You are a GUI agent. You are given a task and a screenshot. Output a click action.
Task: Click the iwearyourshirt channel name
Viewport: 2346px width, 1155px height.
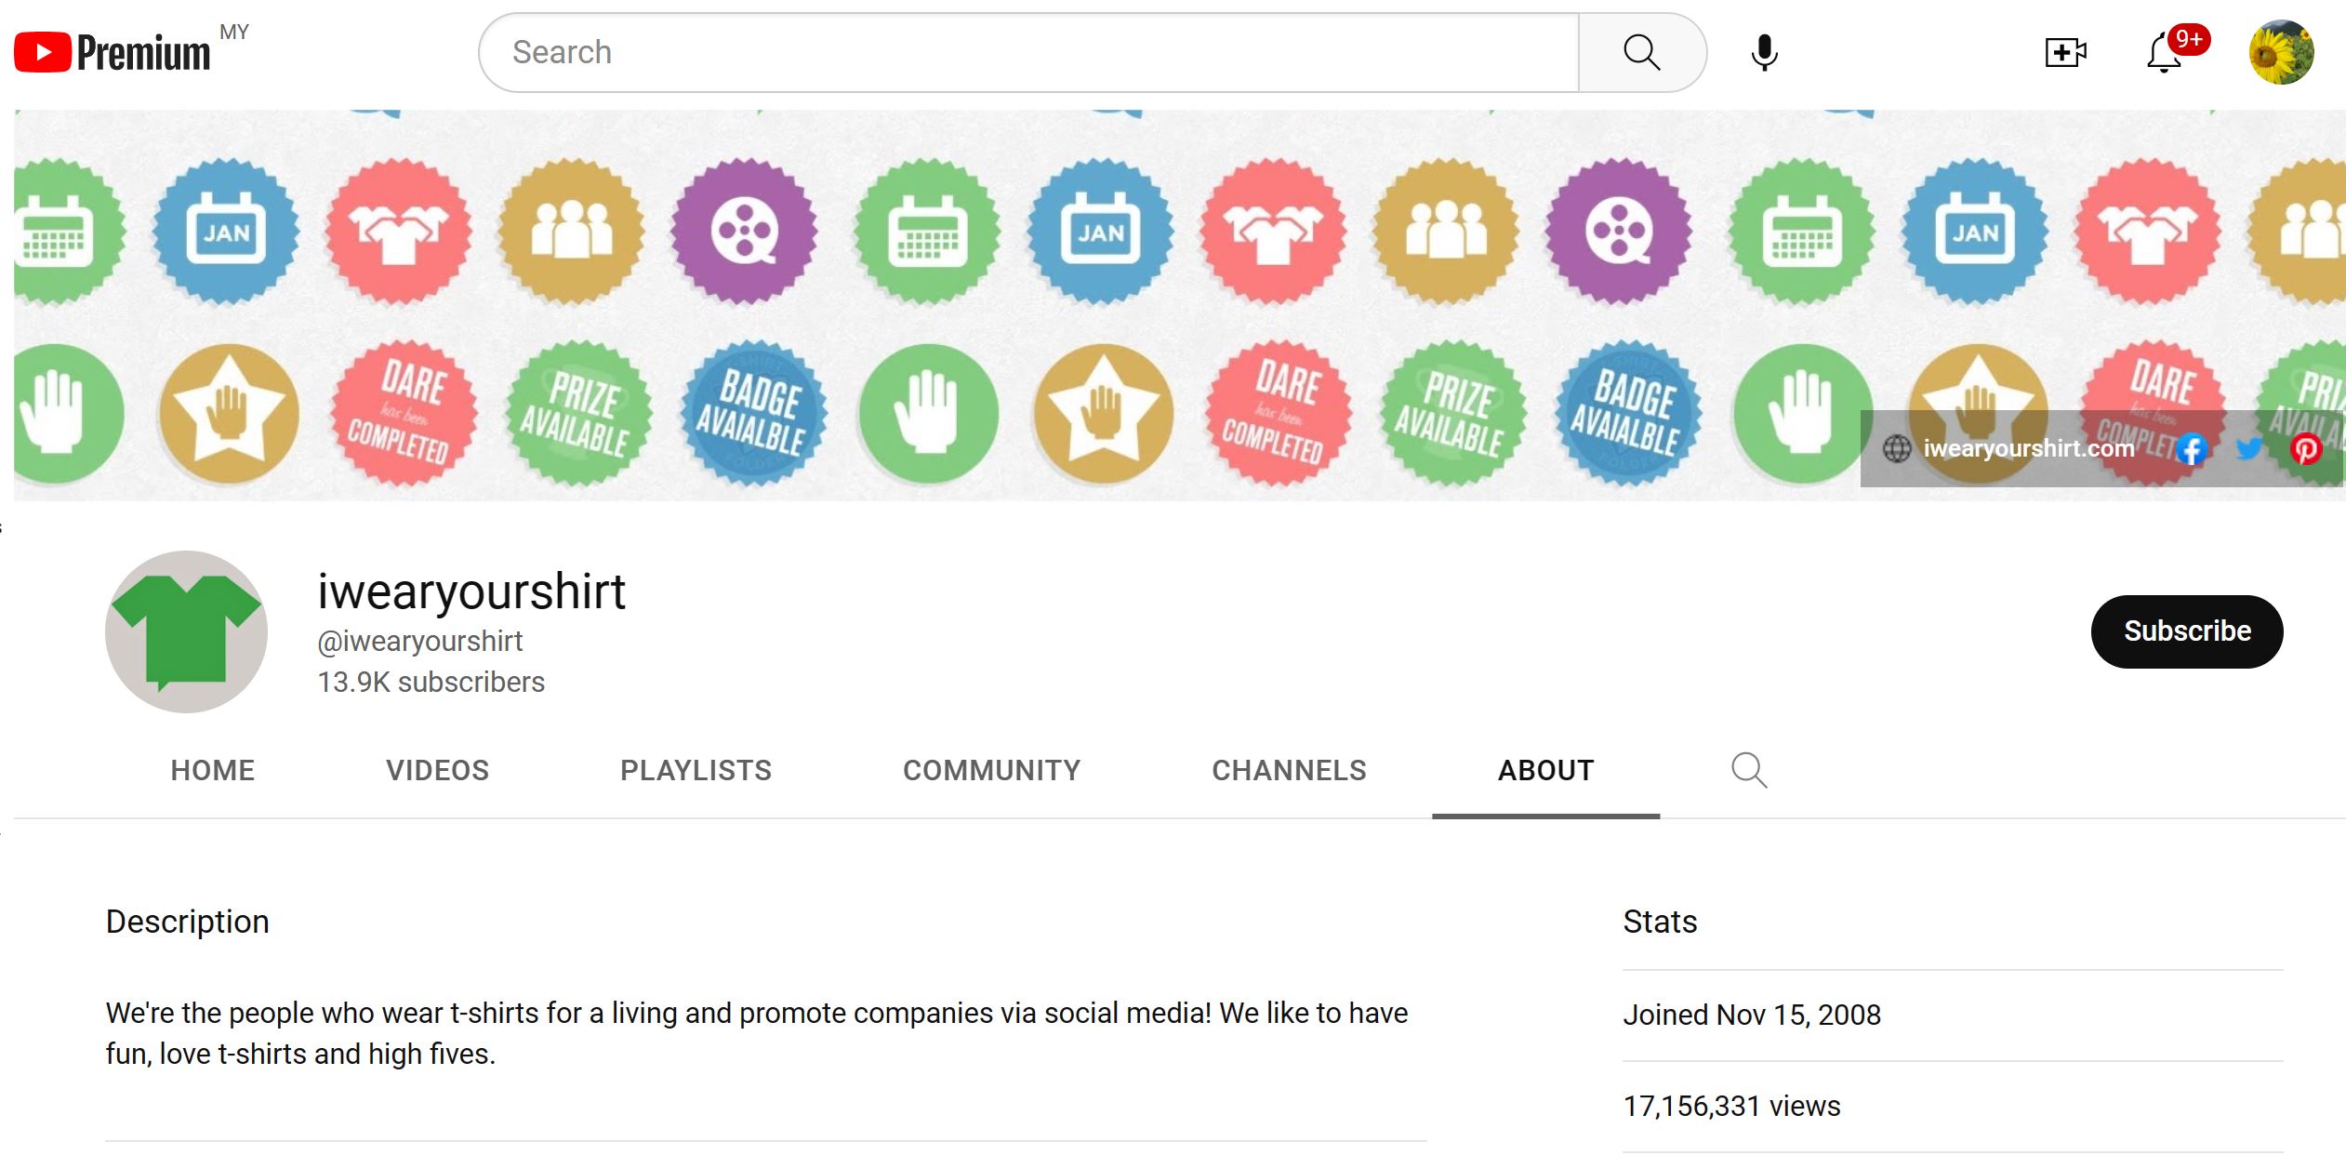[471, 591]
